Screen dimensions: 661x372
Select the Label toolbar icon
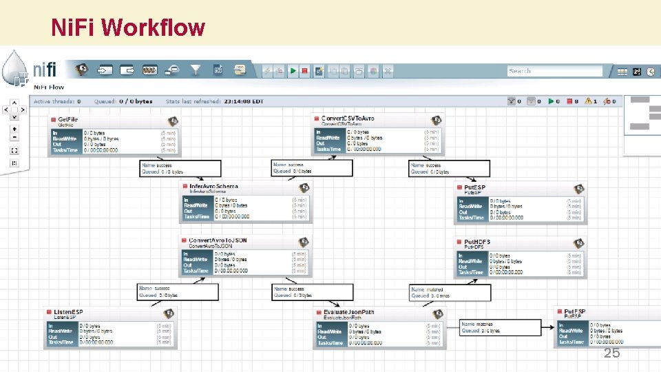(240, 70)
